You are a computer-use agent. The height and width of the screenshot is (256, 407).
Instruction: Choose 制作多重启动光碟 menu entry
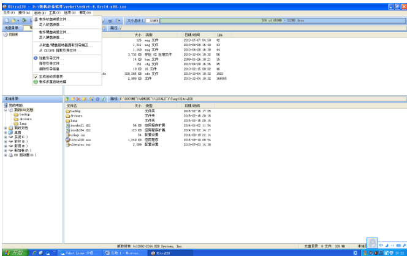67,82
